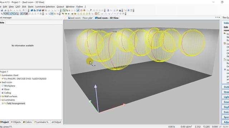This screenshot has width=229, height=128.
Task: Click the orange grid calculation surface icon
Action: point(96,14)
